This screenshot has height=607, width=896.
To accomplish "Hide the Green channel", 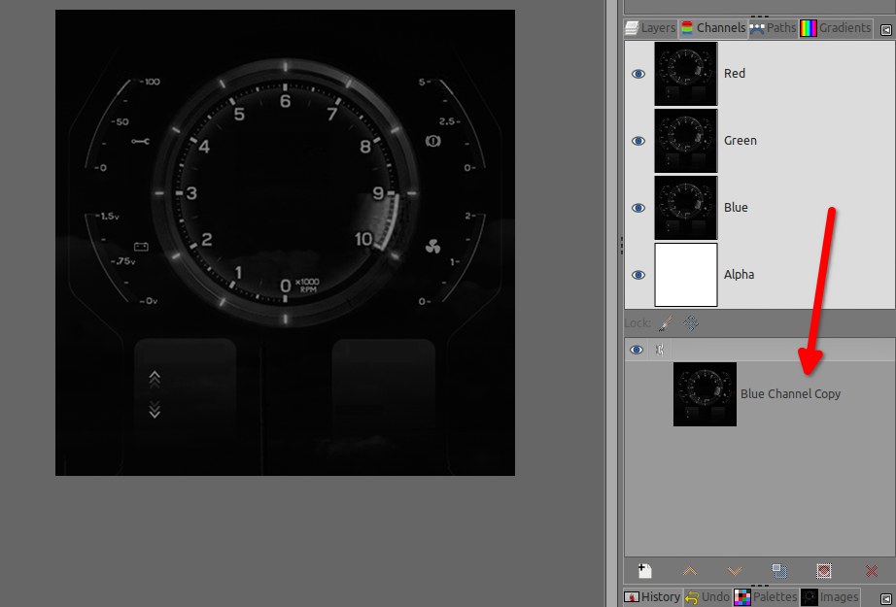I will pyautogui.click(x=638, y=141).
